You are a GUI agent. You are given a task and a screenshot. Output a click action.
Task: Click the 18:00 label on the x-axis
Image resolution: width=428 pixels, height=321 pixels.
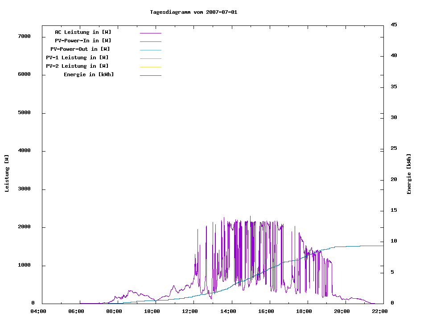[304, 311]
